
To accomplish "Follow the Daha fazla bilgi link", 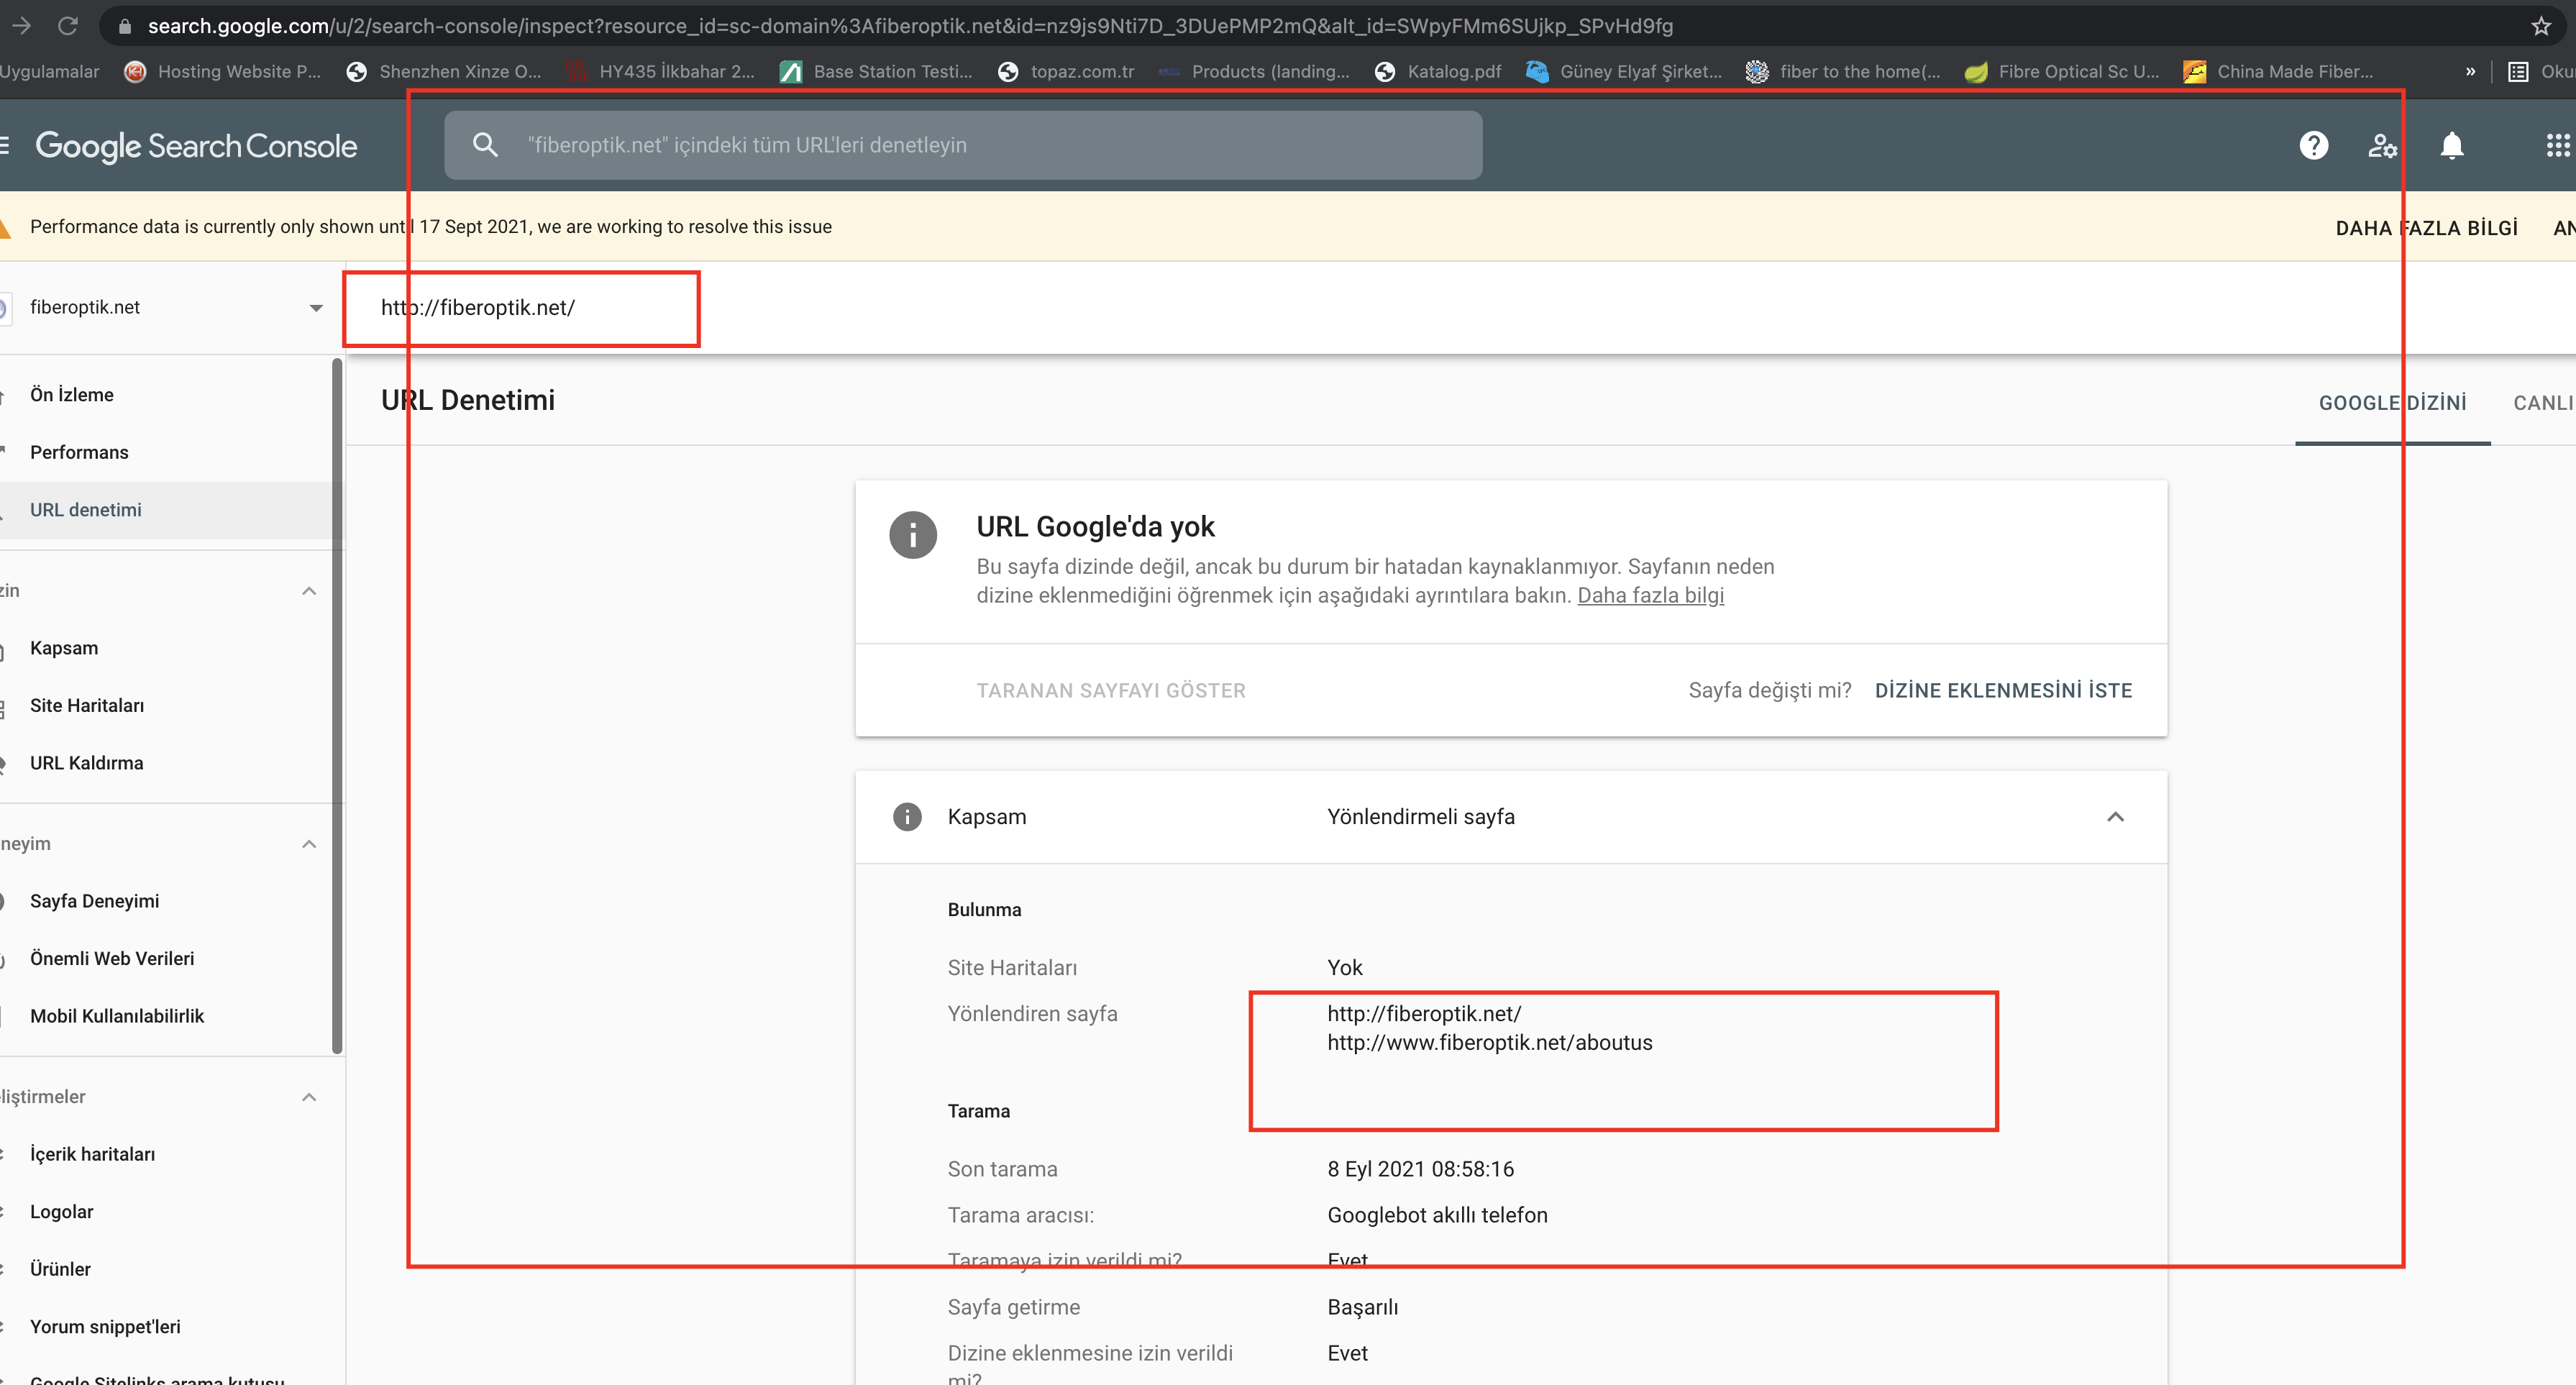I will 1650,596.
